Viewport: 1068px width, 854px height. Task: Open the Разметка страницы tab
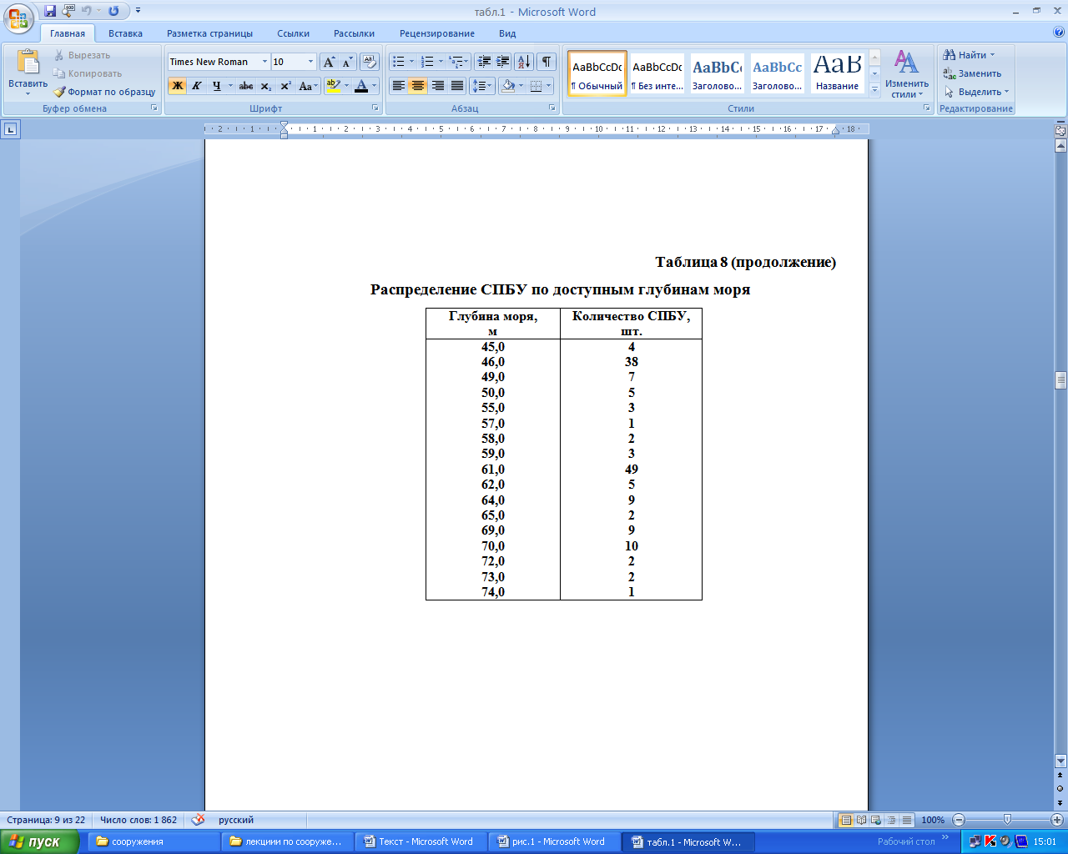pyautogui.click(x=209, y=33)
